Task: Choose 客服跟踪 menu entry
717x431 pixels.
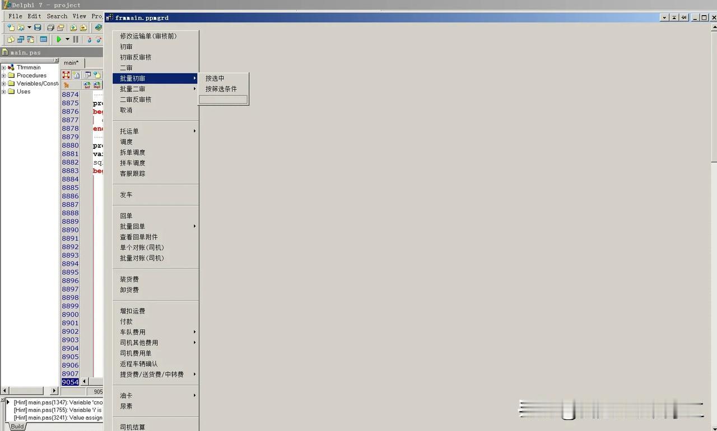Action: (156, 174)
